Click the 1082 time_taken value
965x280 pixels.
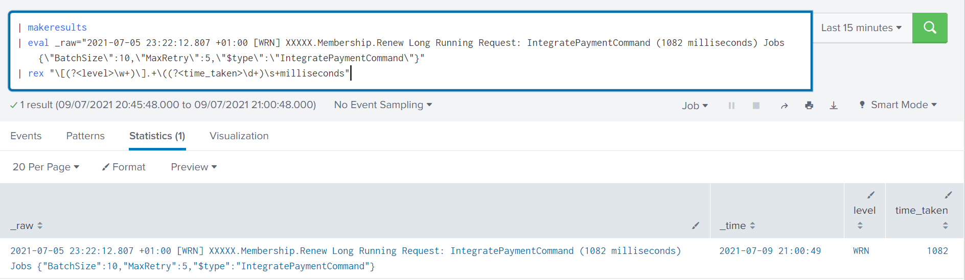(937, 251)
